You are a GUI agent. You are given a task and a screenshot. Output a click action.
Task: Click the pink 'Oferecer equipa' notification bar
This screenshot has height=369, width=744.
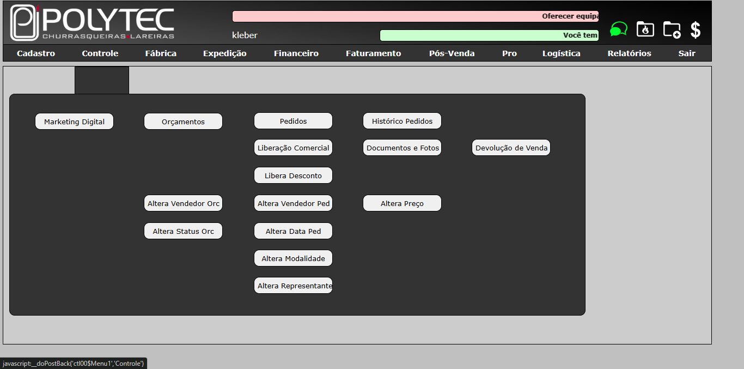[x=416, y=16]
